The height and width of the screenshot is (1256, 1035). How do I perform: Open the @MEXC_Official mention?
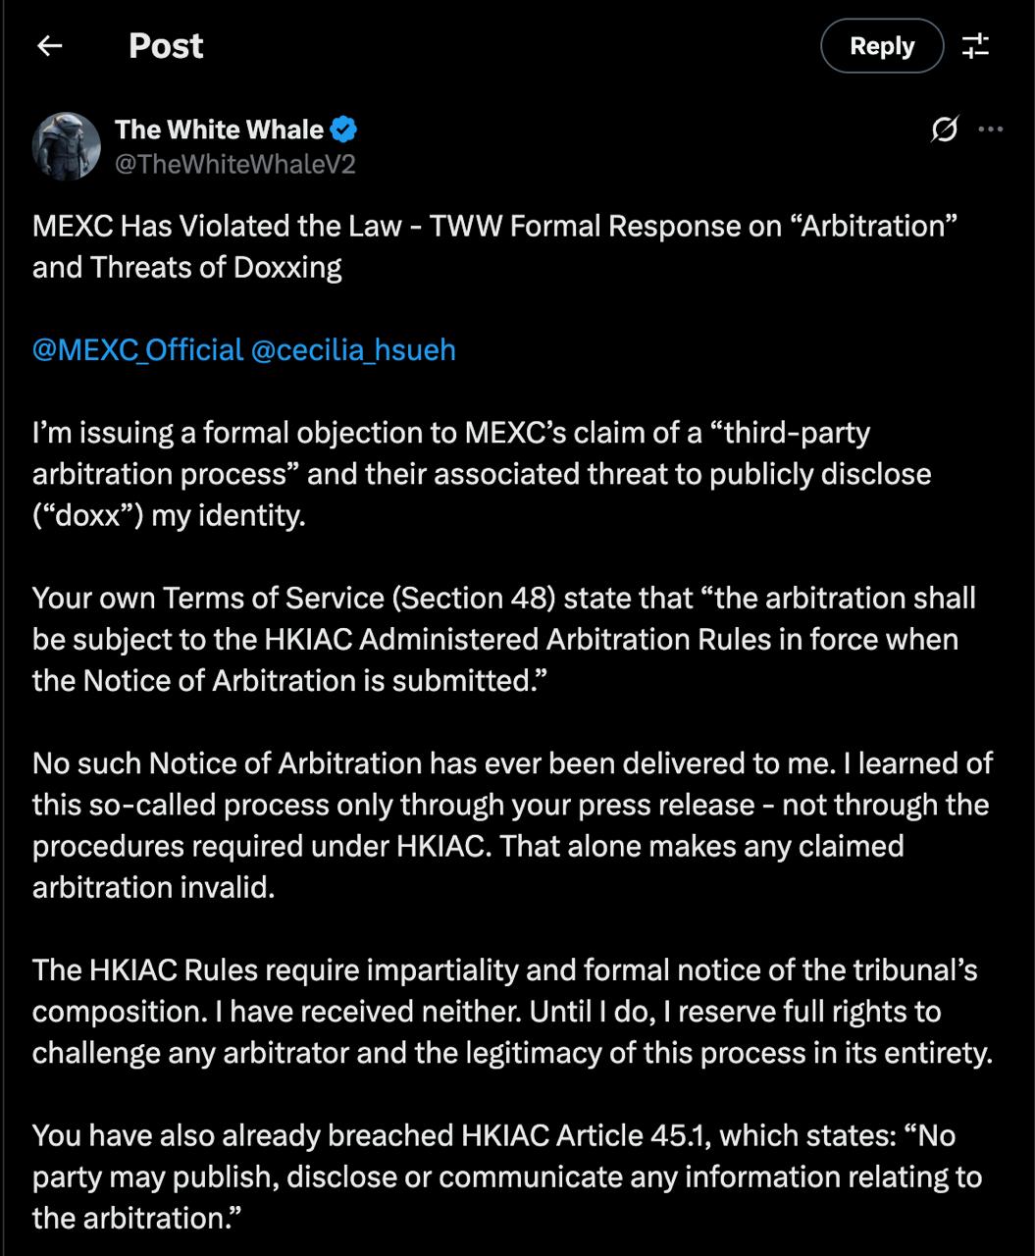137,350
